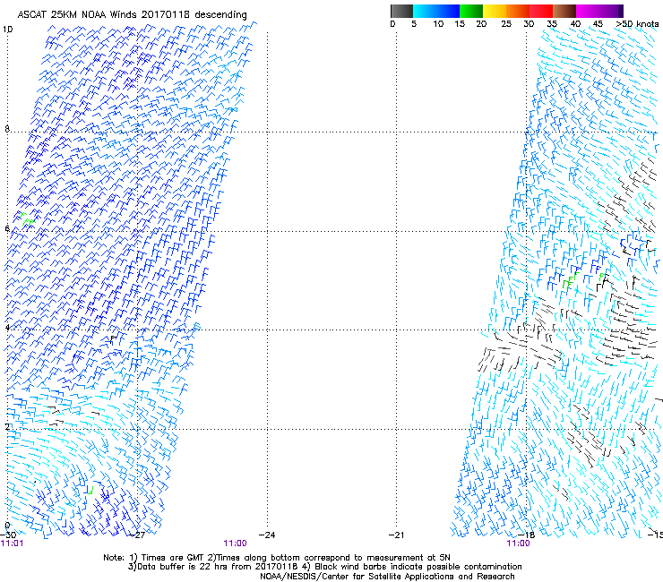This screenshot has width=663, height=582.
Task: Click the 'Times are GMT' note line
Action: (x=277, y=558)
